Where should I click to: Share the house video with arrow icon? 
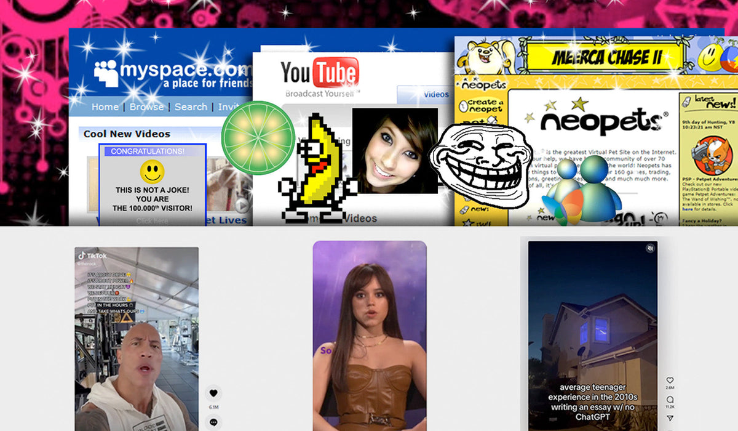click(670, 419)
